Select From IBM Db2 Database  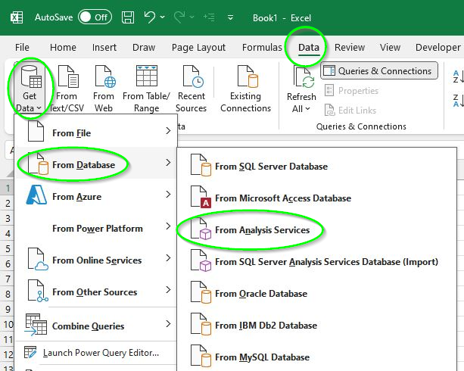pos(317,324)
